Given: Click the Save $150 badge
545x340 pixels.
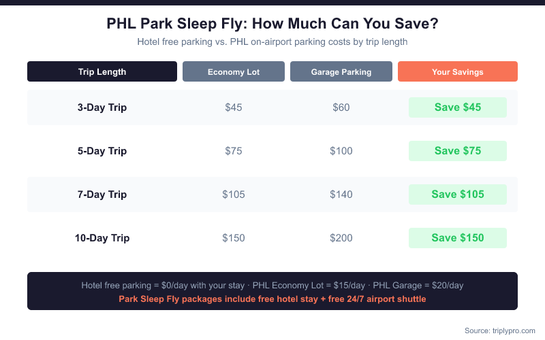Looking at the screenshot, I should tap(458, 238).
